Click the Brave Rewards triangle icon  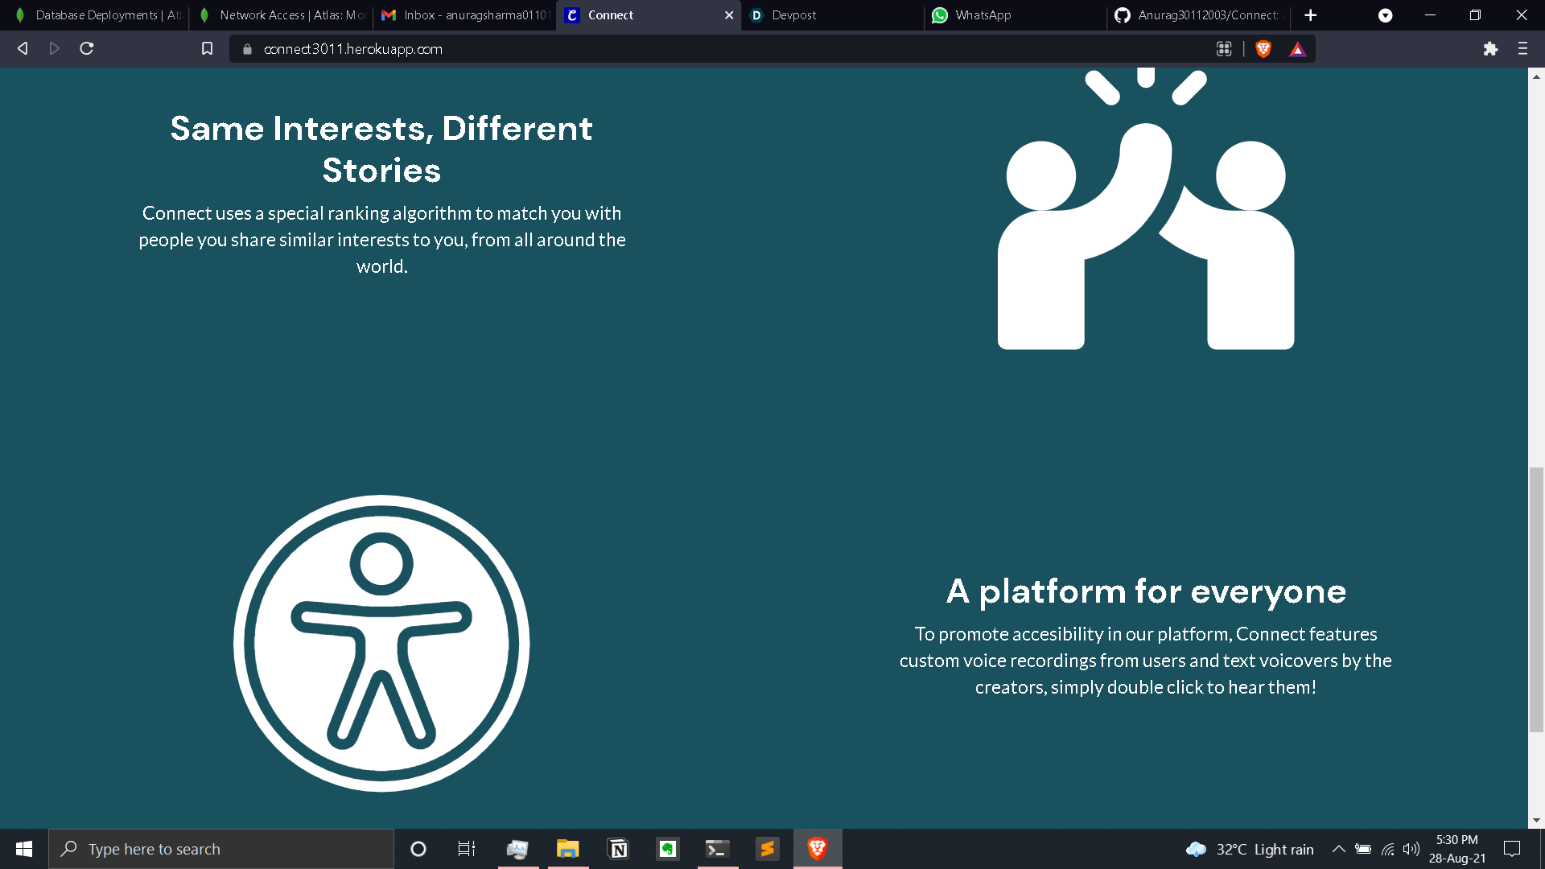(1297, 49)
